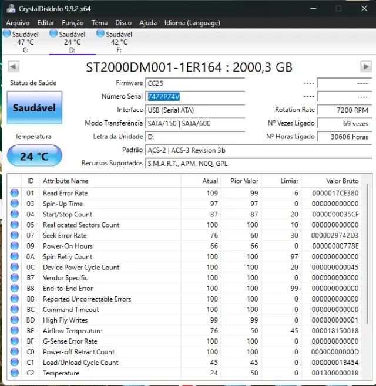
Task: Click status orb for Vendor Specific
Action: 15,277
